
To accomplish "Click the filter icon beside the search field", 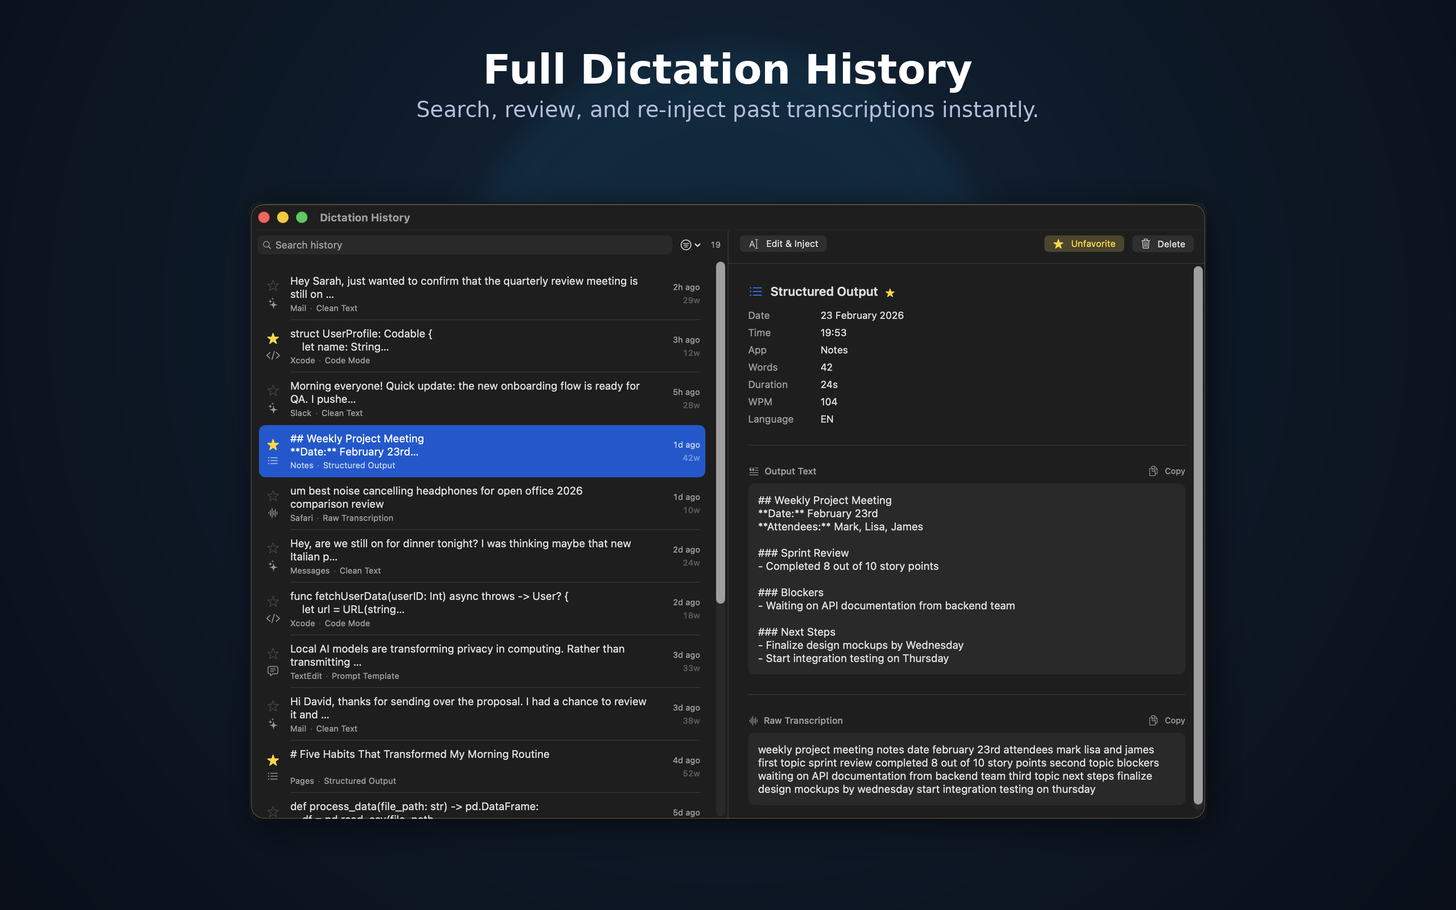I will pyautogui.click(x=685, y=245).
